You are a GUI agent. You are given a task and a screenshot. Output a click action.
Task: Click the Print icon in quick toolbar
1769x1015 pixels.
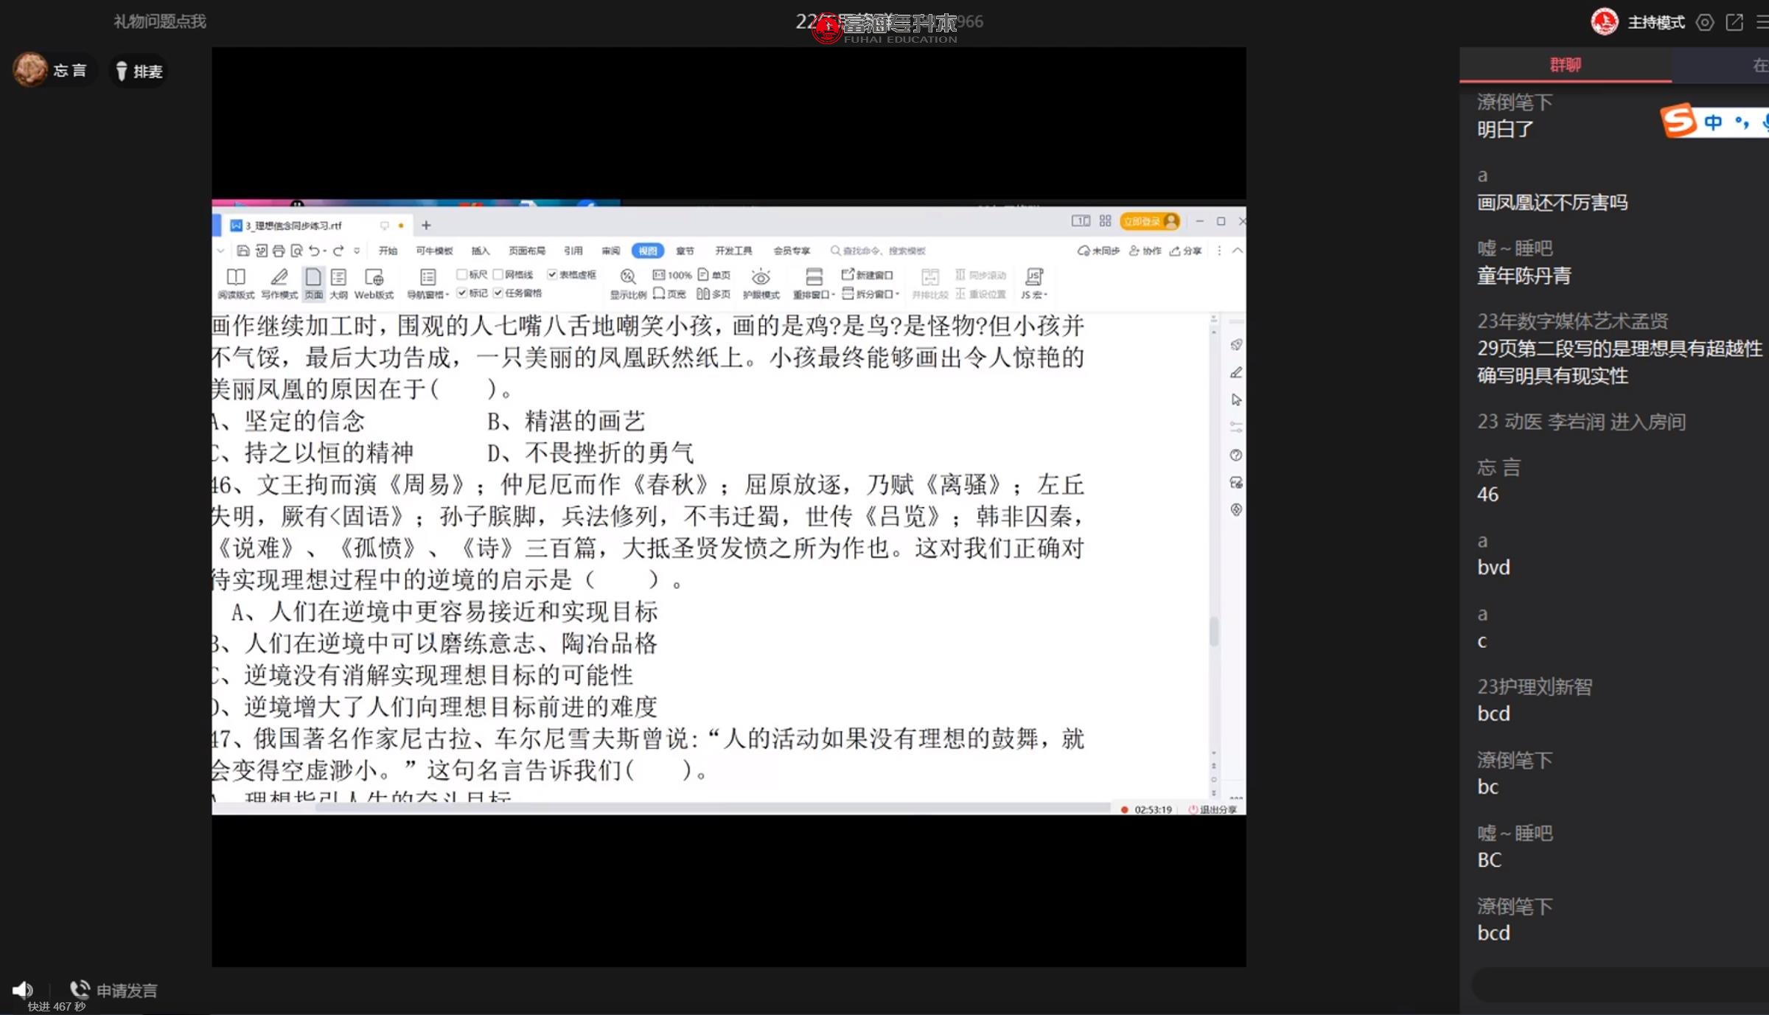pos(279,251)
